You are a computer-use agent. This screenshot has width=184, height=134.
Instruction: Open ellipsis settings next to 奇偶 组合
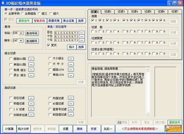point(31,70)
